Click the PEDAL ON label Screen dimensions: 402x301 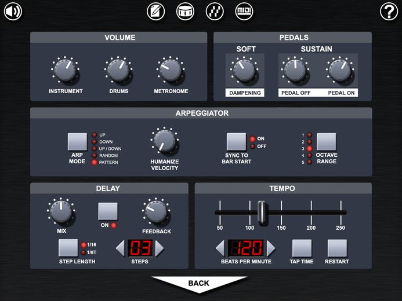click(341, 93)
